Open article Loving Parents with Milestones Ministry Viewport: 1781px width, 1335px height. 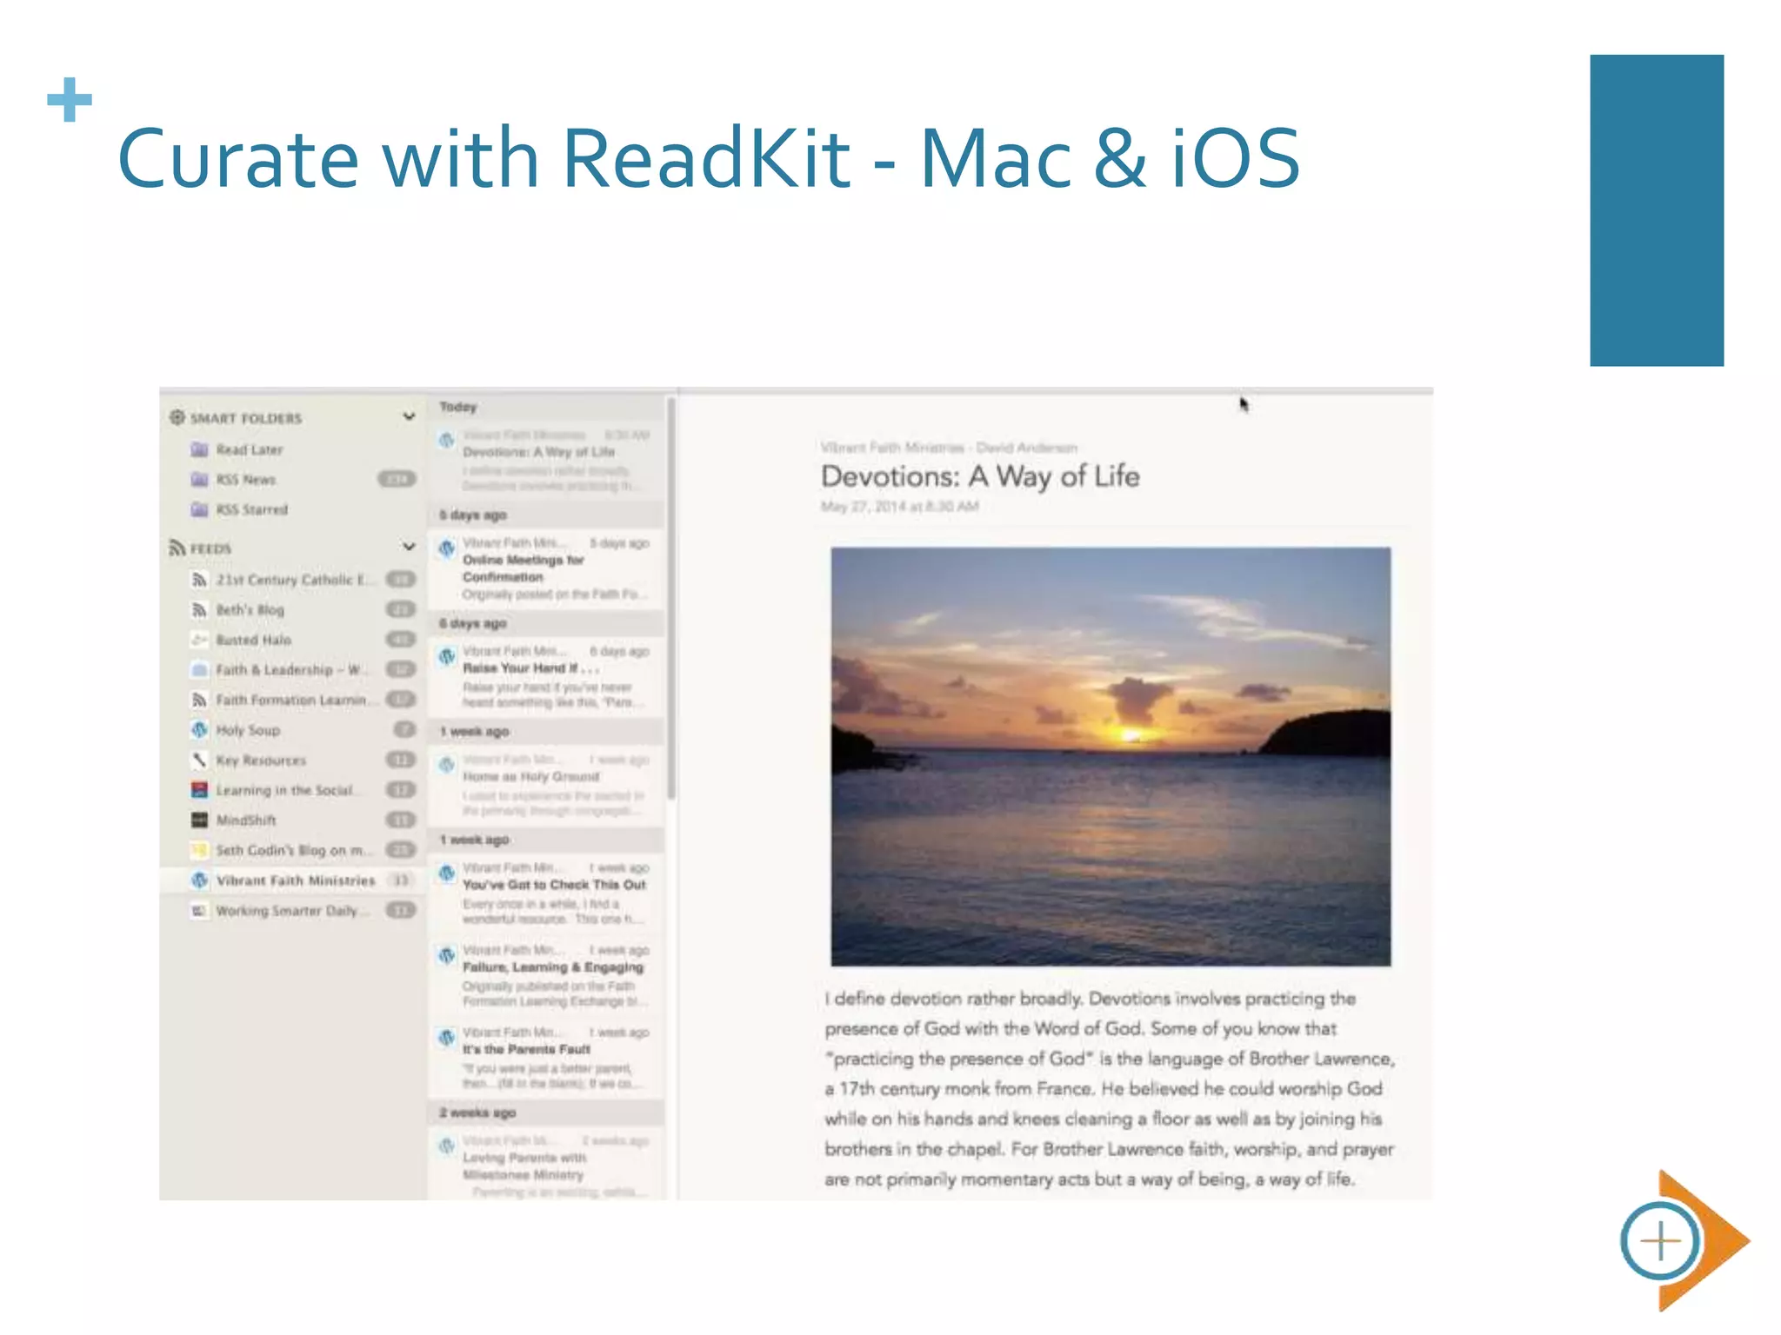tap(546, 1165)
